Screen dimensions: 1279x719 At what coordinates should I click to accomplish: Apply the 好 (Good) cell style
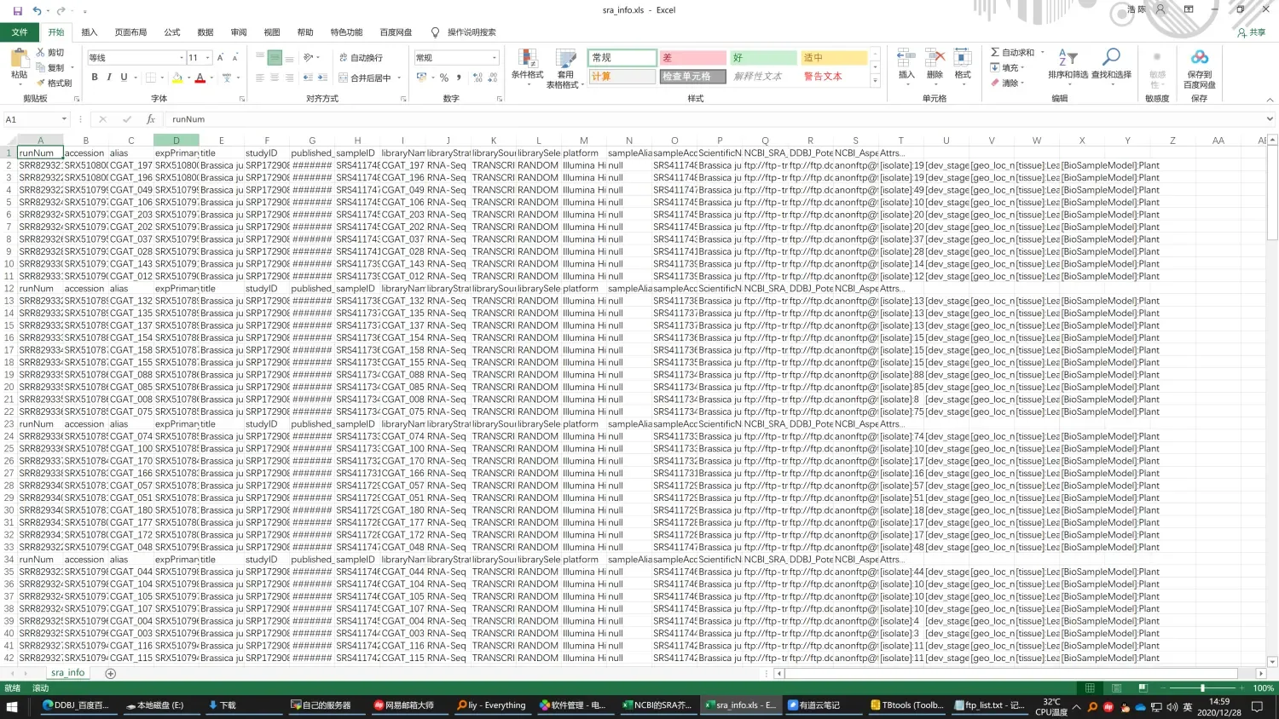[x=762, y=58]
